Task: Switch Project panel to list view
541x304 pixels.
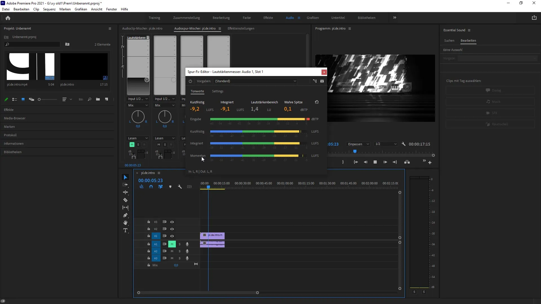Action: (x=15, y=99)
